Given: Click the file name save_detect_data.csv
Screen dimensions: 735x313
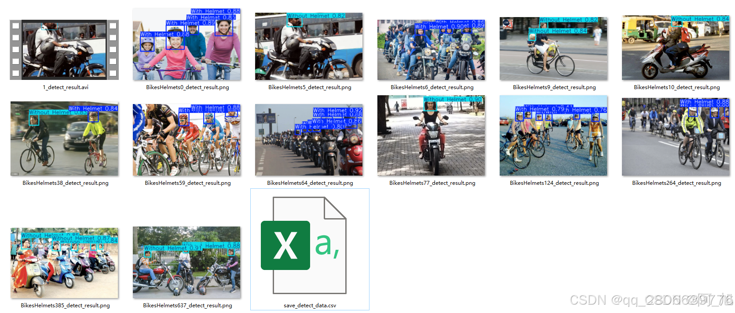Looking at the screenshot, I should (x=310, y=306).
